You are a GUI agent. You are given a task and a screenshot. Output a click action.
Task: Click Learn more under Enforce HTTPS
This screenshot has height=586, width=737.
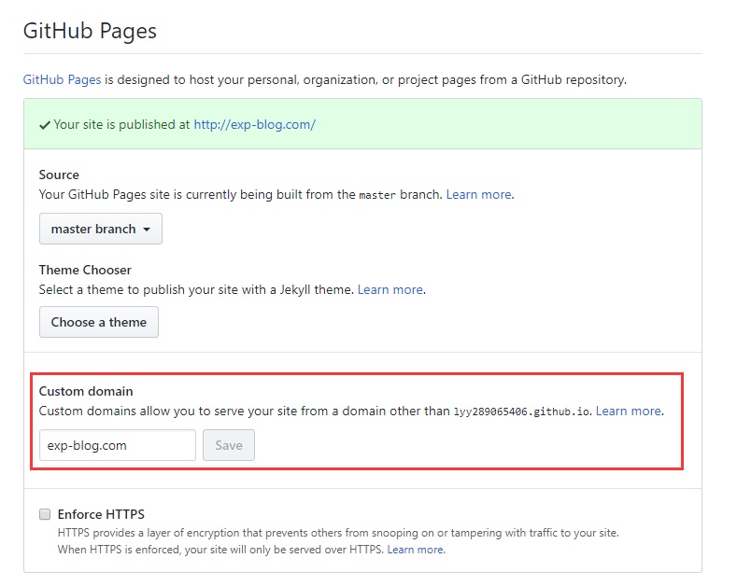[415, 550]
